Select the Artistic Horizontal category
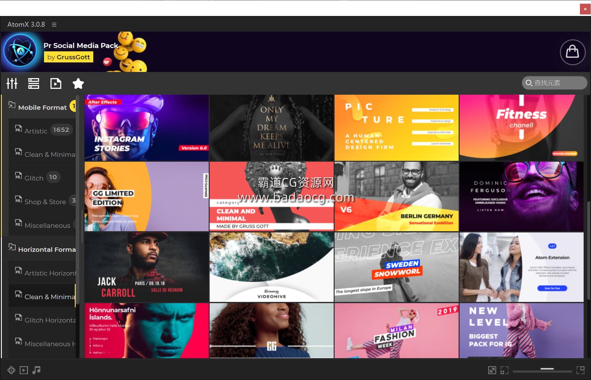 (x=42, y=272)
